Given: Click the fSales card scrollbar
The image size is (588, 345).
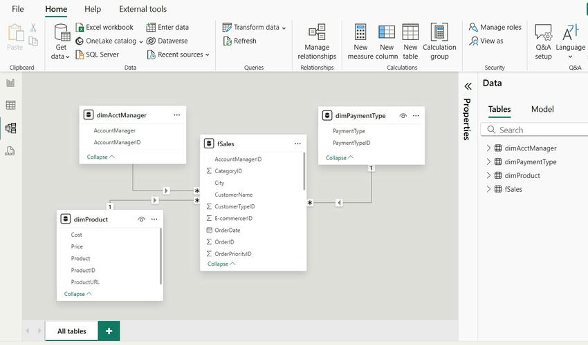Looking at the screenshot, I should click(304, 171).
